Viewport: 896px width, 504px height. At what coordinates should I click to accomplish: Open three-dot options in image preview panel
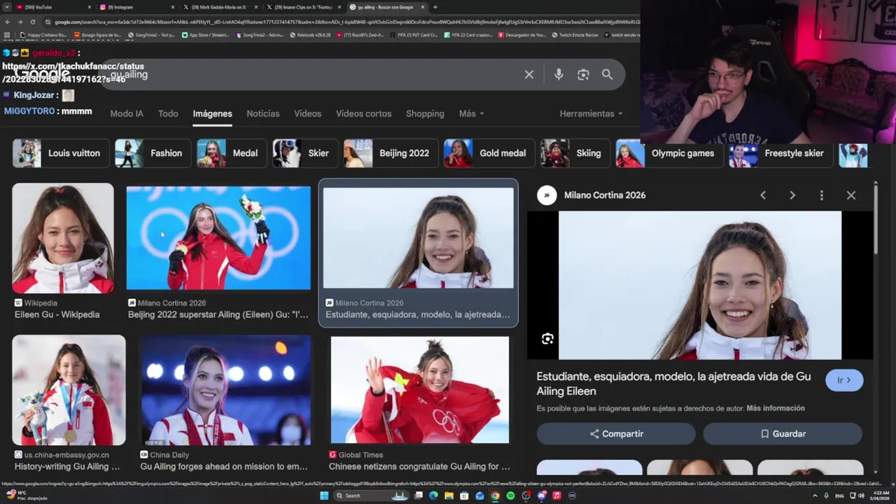pos(822,195)
